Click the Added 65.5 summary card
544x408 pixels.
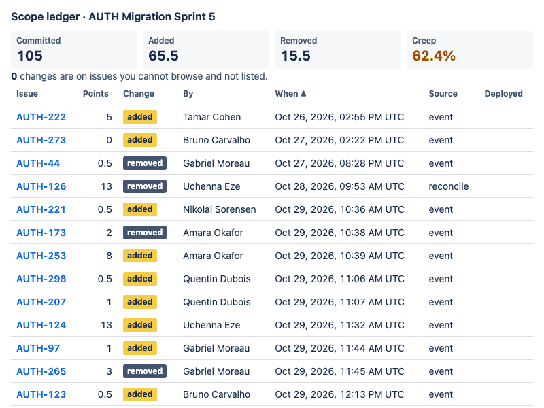point(206,49)
